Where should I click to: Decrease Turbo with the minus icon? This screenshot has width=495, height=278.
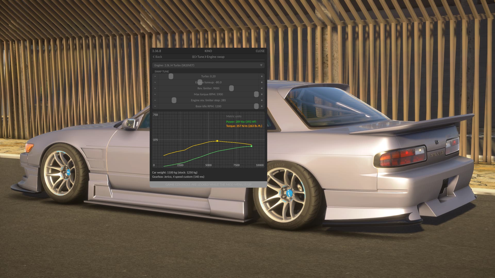[x=155, y=76]
